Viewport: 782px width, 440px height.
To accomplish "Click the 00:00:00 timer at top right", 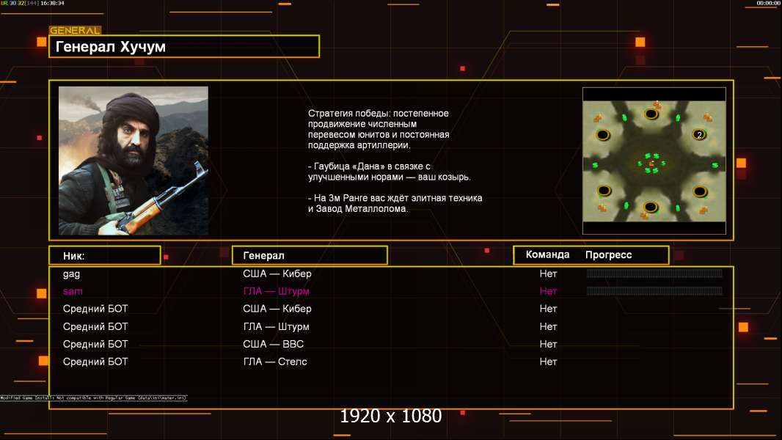I will coord(768,3).
